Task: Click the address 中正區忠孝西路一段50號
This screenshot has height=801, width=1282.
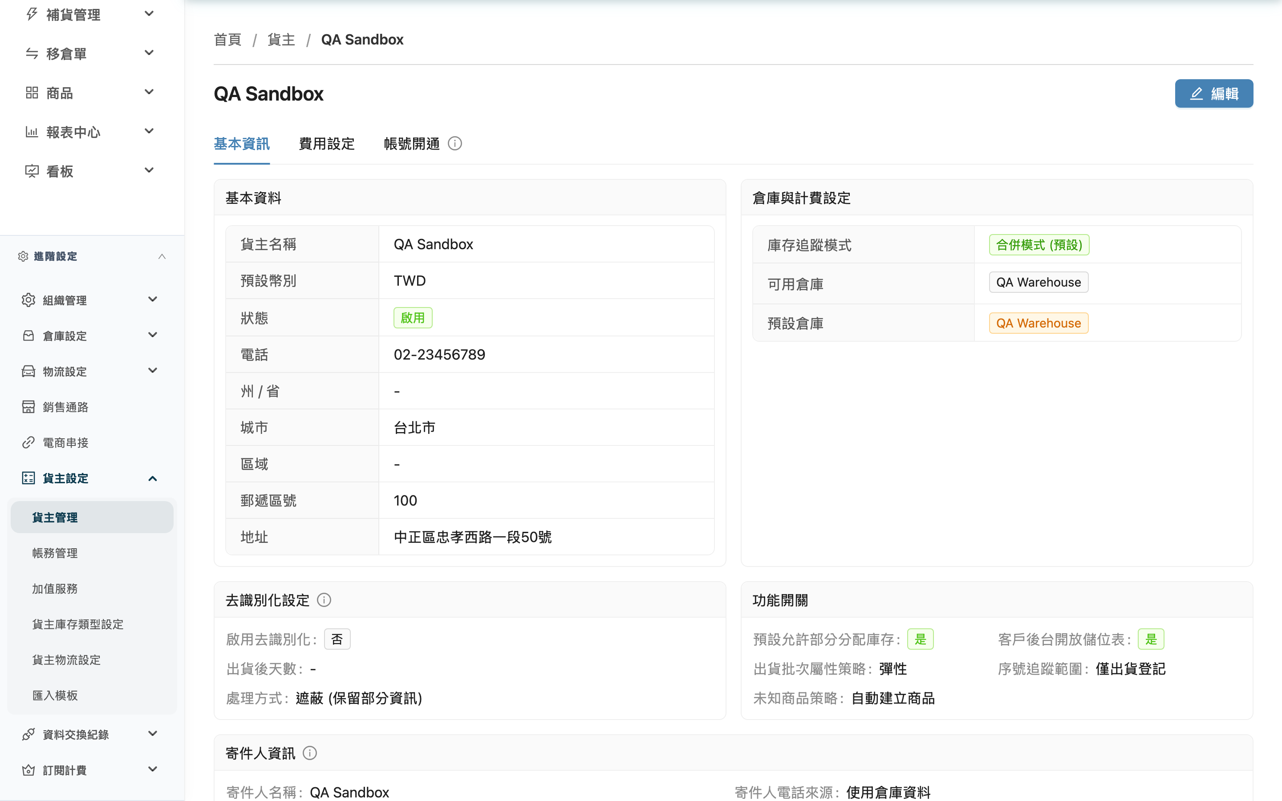Action: (x=473, y=537)
